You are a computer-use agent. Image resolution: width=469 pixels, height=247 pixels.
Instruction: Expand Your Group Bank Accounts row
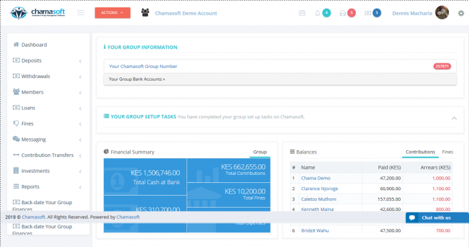click(280, 79)
